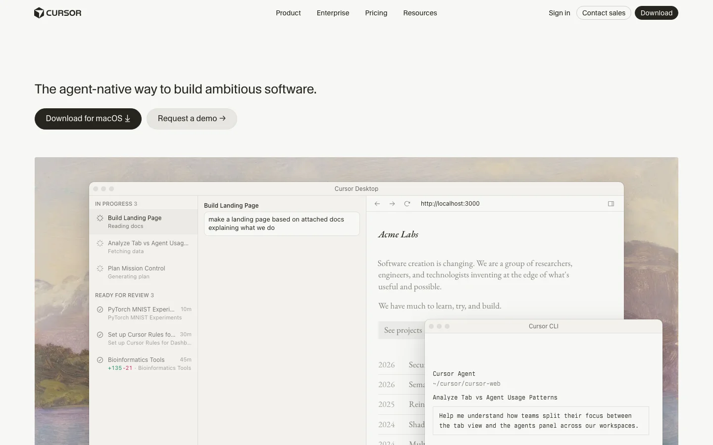Select the Plan Mission Control task
713x445 pixels.
click(144, 272)
